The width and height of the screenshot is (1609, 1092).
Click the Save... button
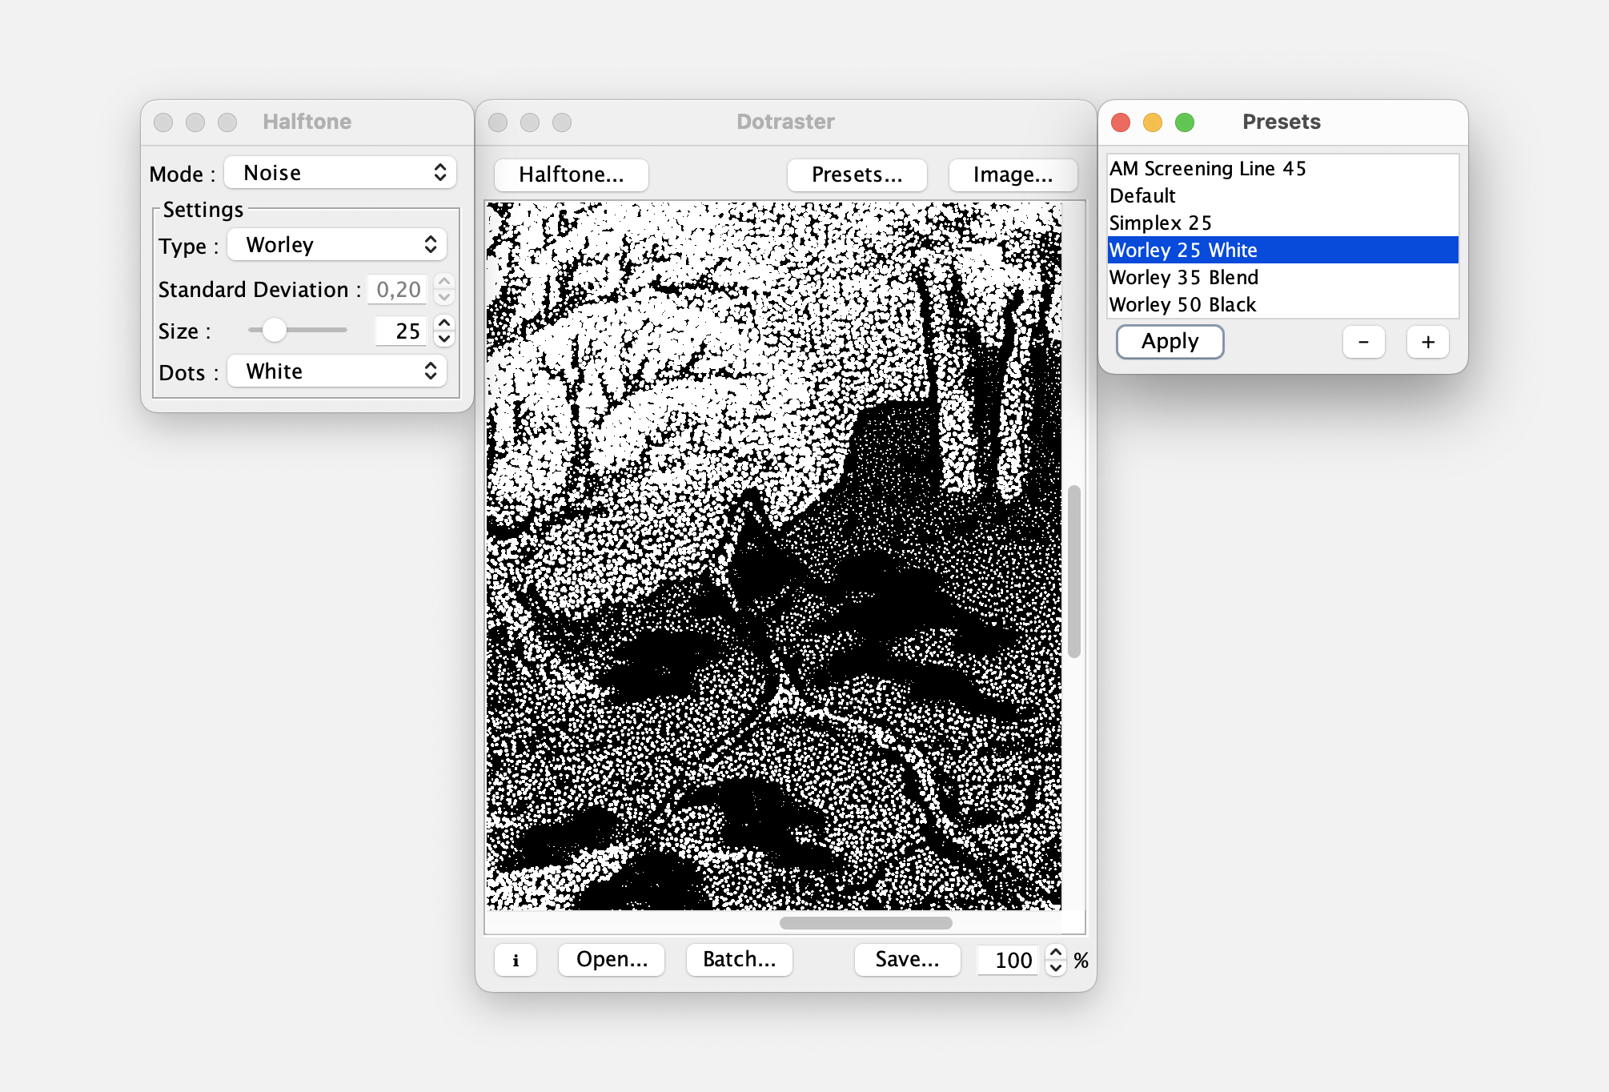tap(907, 959)
